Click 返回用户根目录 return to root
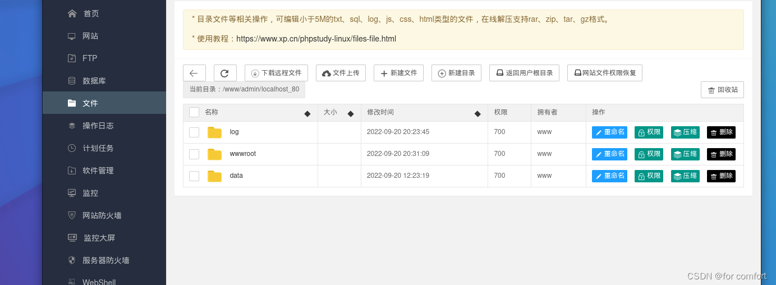 pos(524,73)
